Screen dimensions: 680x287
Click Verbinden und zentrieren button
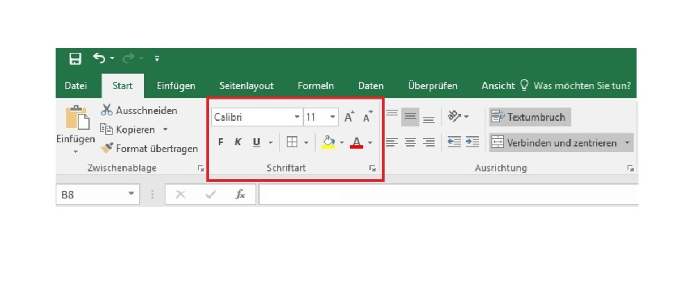554,143
